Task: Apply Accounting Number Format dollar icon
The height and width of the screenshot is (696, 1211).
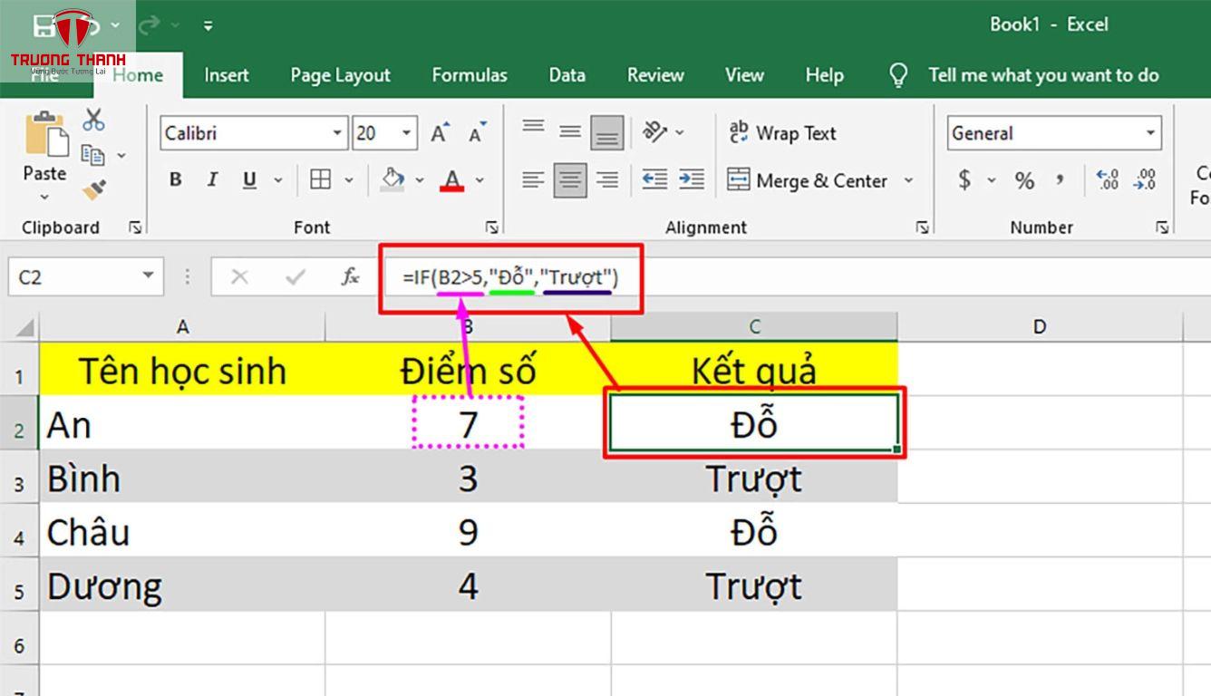Action: [964, 180]
